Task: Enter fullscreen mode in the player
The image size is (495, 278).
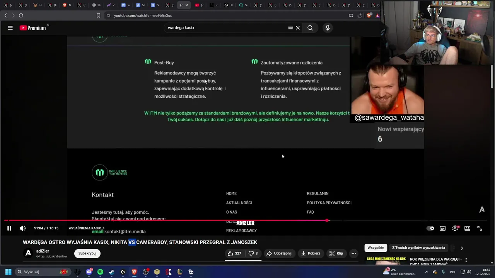Action: 480,228
